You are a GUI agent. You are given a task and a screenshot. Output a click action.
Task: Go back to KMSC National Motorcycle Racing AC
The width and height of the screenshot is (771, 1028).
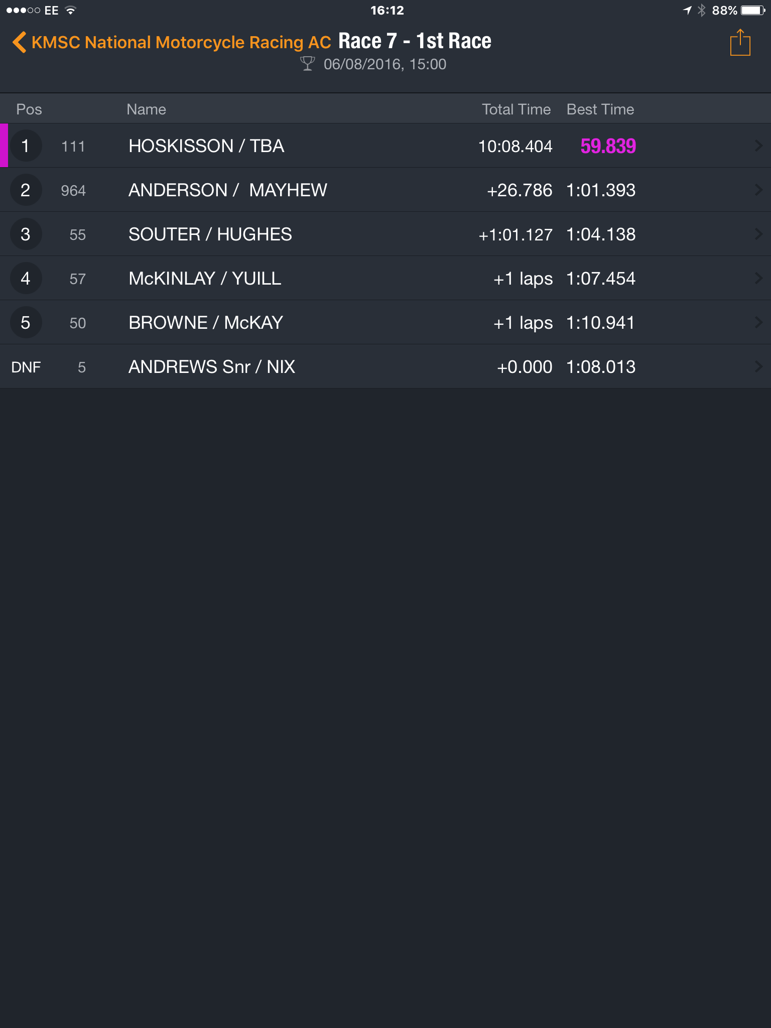click(181, 42)
